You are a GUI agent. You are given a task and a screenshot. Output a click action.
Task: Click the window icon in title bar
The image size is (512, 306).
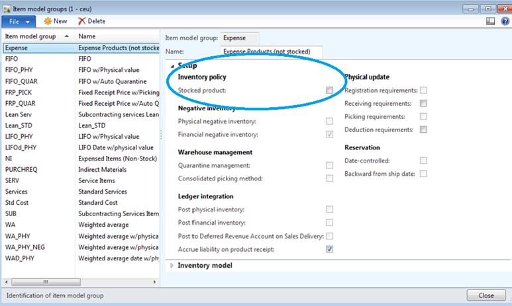[x=6, y=7]
